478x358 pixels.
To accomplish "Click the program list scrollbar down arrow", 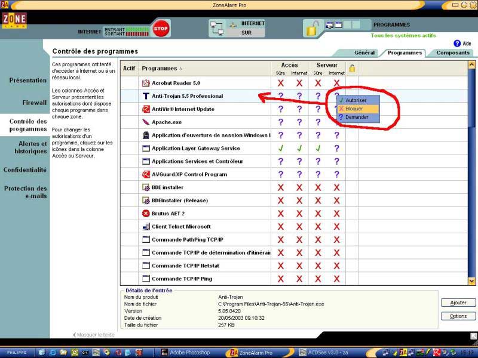I will point(471,281).
